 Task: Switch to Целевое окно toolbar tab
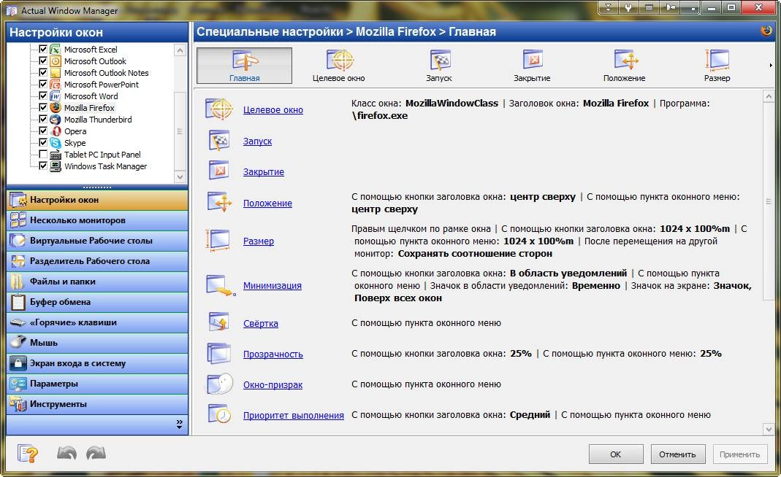pos(339,66)
